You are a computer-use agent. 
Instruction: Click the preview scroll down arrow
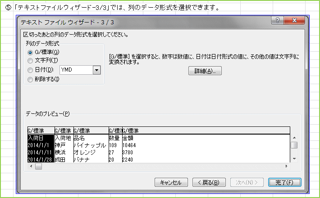tap(294, 159)
